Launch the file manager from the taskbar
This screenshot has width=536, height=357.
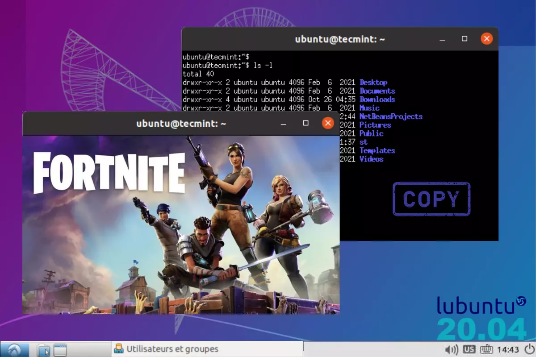[43, 350]
